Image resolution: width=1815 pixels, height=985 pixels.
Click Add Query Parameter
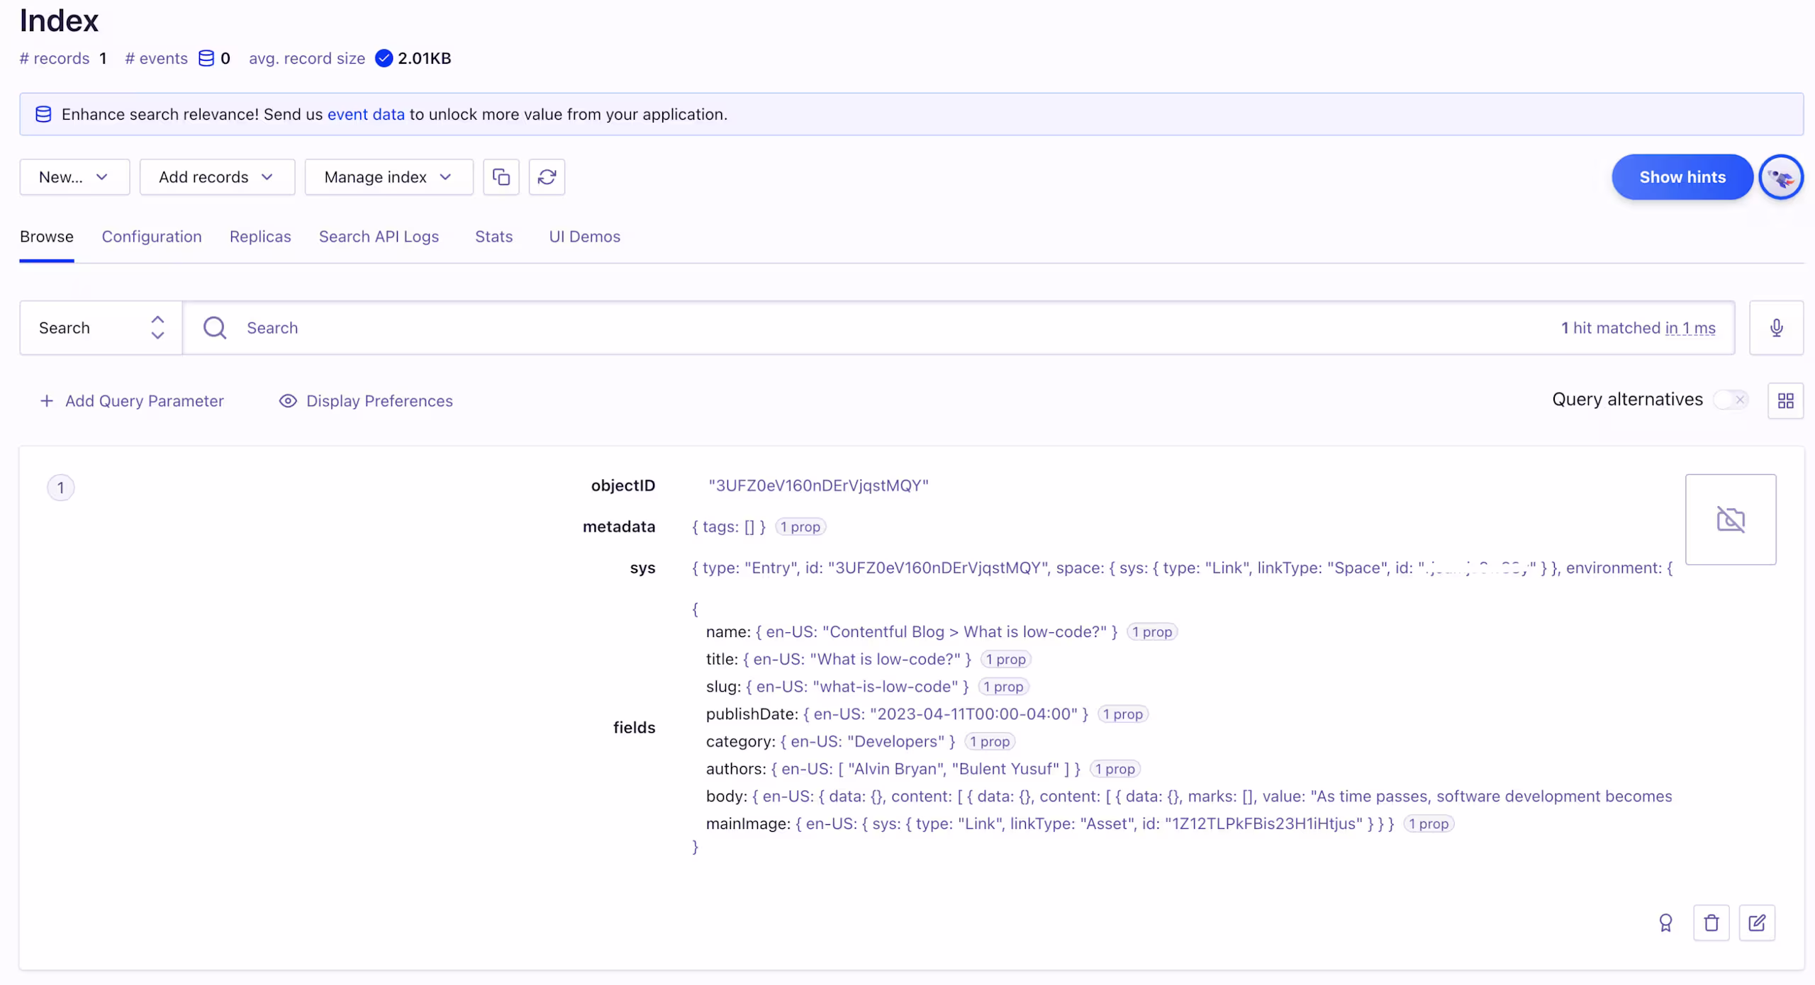[132, 401]
